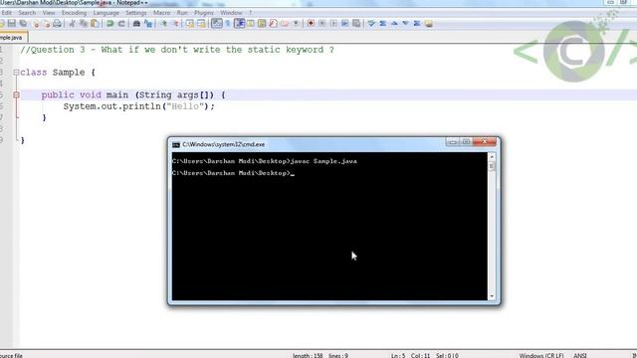This screenshot has width=637, height=358.
Task: Click the Print toolbar icon
Action: point(58,24)
